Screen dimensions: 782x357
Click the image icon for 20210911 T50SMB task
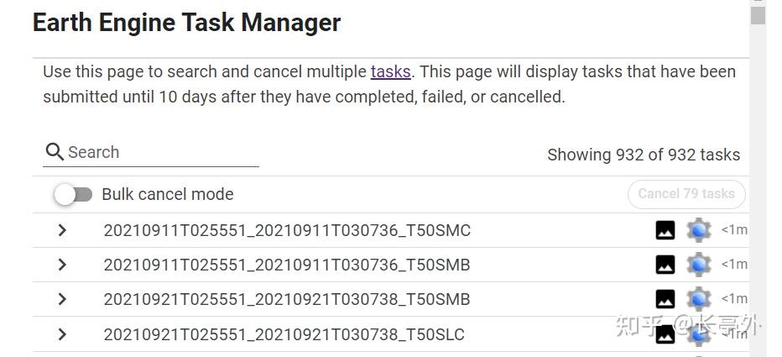tap(665, 265)
